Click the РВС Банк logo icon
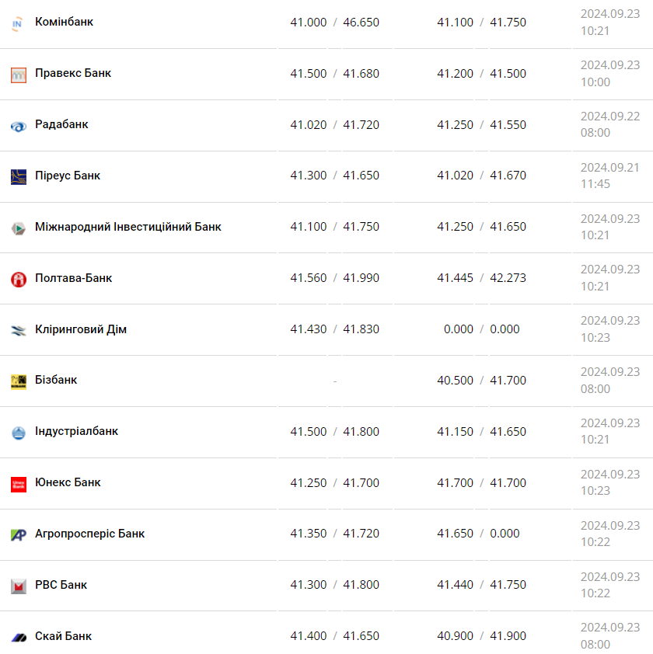653x654 pixels. (19, 586)
